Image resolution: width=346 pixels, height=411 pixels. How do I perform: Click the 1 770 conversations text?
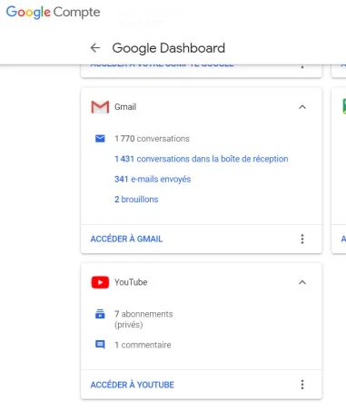click(x=152, y=139)
